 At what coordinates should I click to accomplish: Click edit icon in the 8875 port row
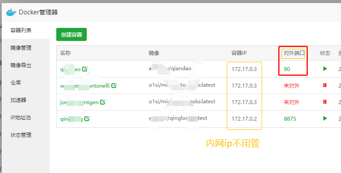[87, 119]
